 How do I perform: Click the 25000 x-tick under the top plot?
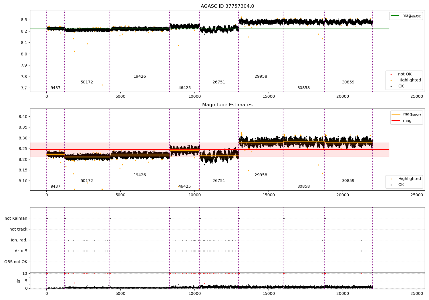(x=416, y=97)
